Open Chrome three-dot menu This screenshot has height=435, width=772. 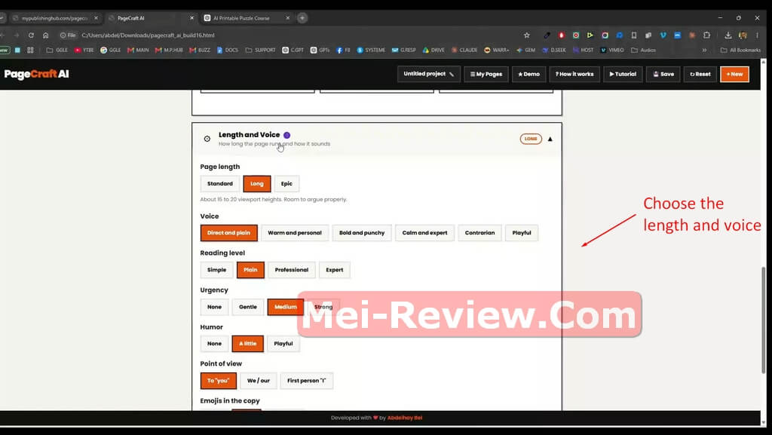[757, 35]
